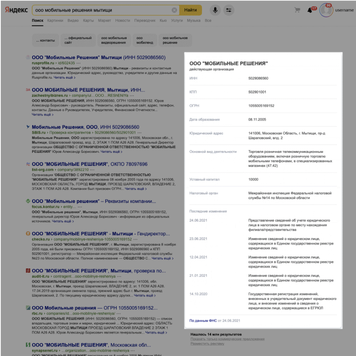Switch to the Музыка tab

194,20
